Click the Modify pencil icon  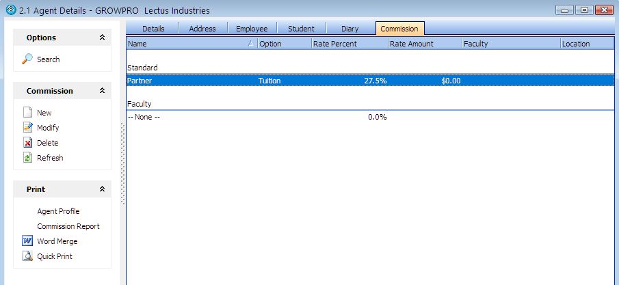pyautogui.click(x=27, y=128)
